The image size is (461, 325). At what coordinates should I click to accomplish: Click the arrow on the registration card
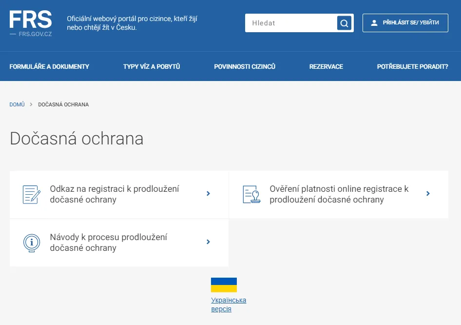click(208, 193)
